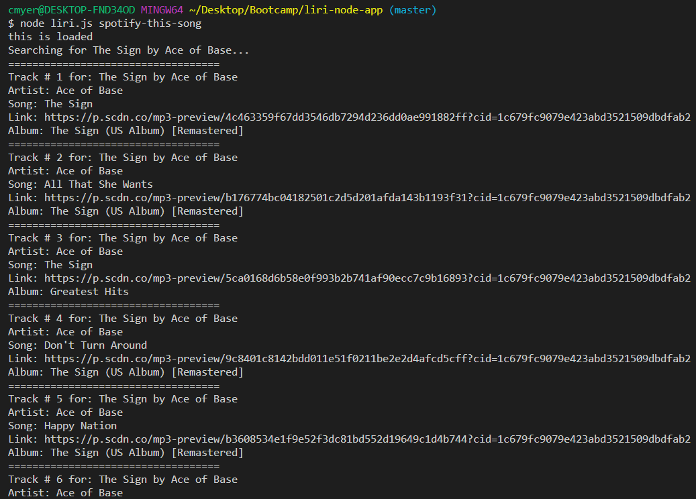Click 'Song: Happy Nation' line

62,427
